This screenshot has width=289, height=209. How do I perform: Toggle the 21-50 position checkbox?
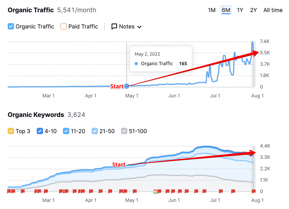point(95,131)
